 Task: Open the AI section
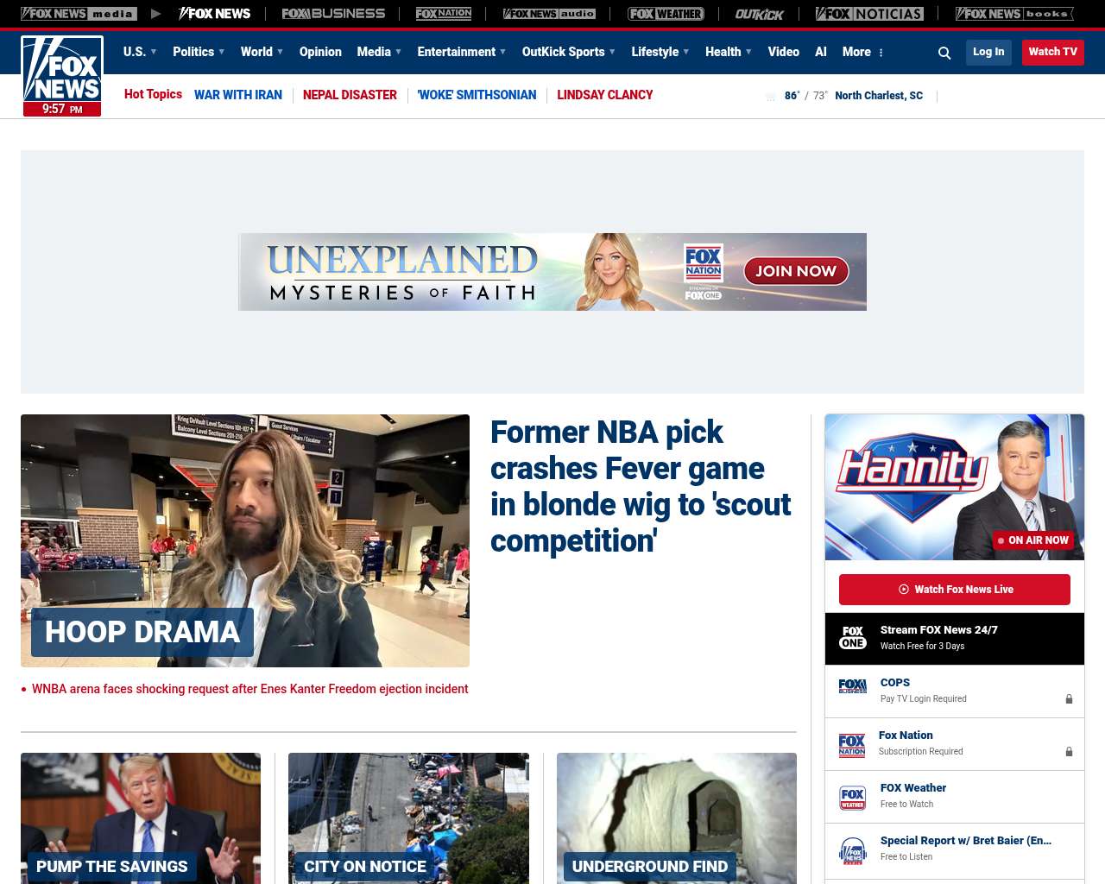click(x=821, y=52)
